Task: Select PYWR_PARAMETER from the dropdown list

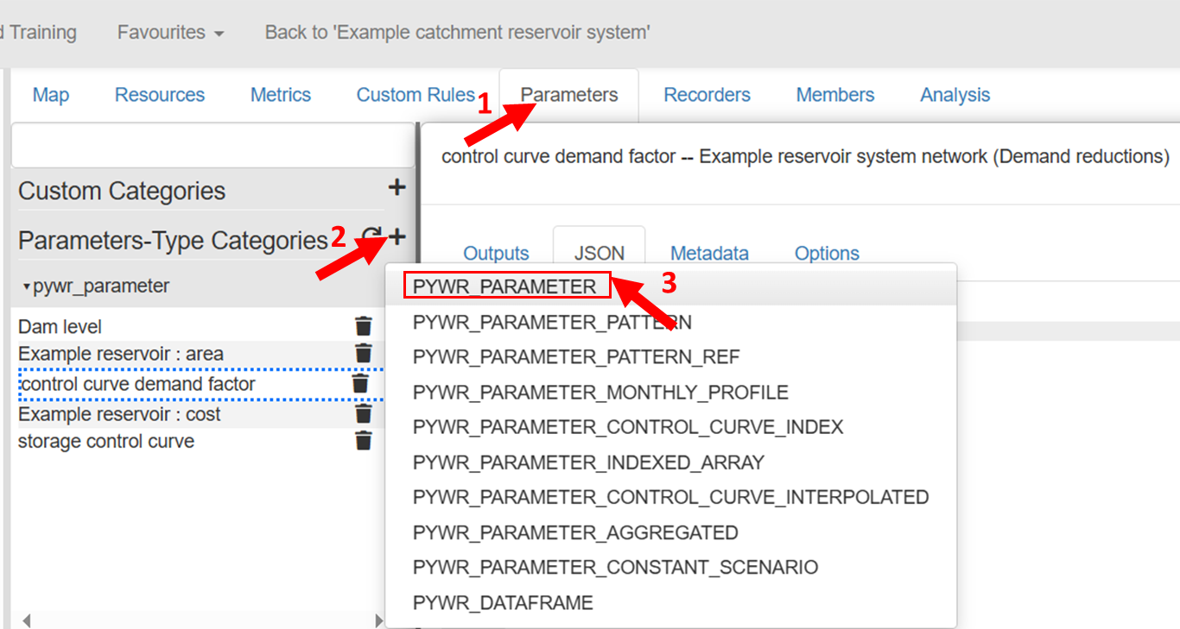Action: tap(504, 286)
